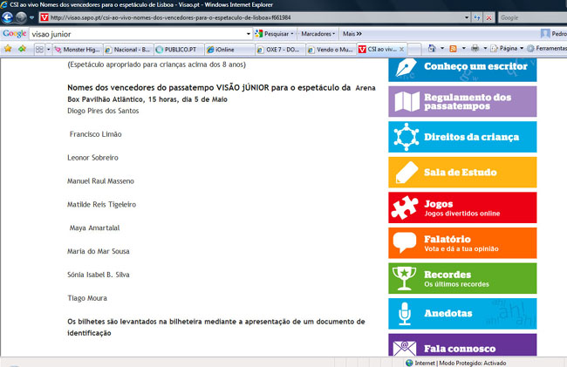Click the address bar URL field
Screen dimensions: 567x367
point(255,17)
